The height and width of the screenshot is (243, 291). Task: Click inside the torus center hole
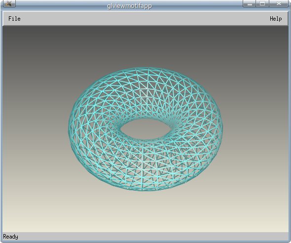pyautogui.click(x=145, y=129)
